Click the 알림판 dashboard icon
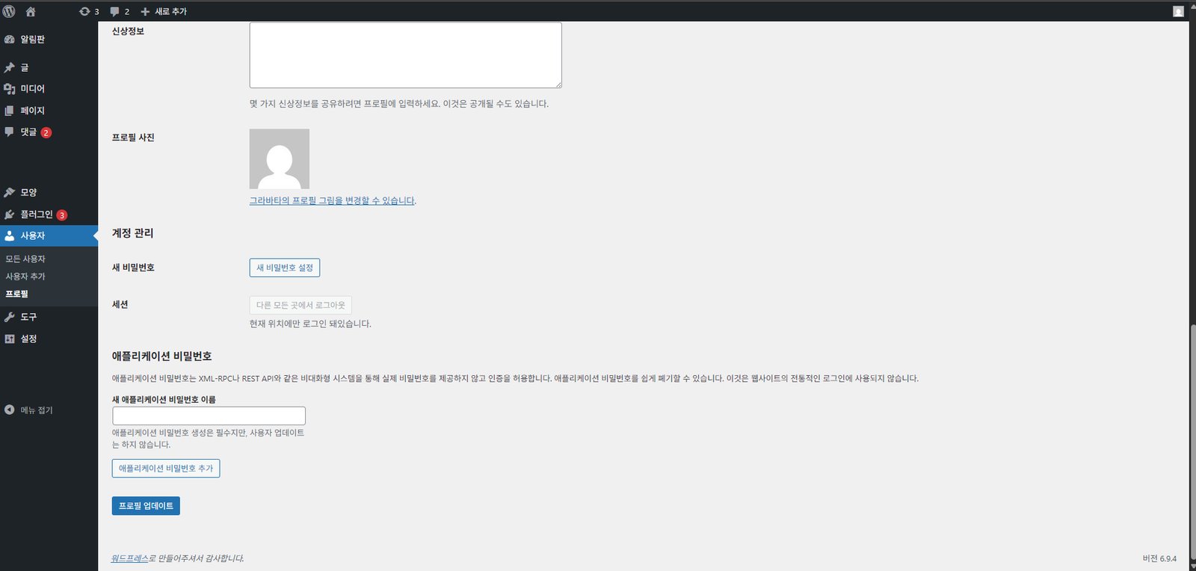This screenshot has width=1196, height=571. pos(10,39)
